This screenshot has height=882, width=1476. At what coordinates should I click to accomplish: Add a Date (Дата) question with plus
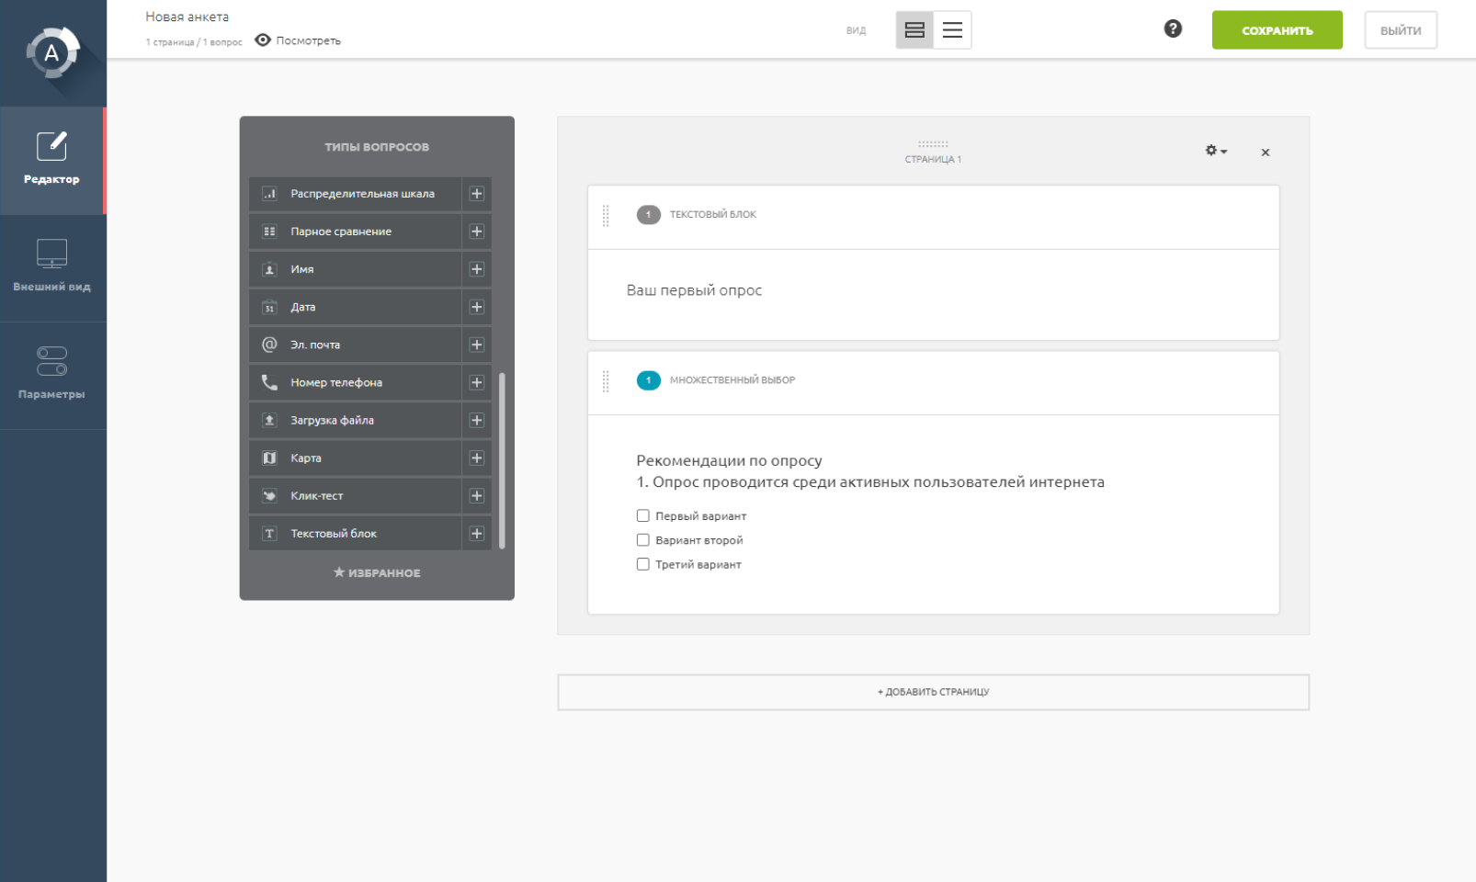[476, 308]
